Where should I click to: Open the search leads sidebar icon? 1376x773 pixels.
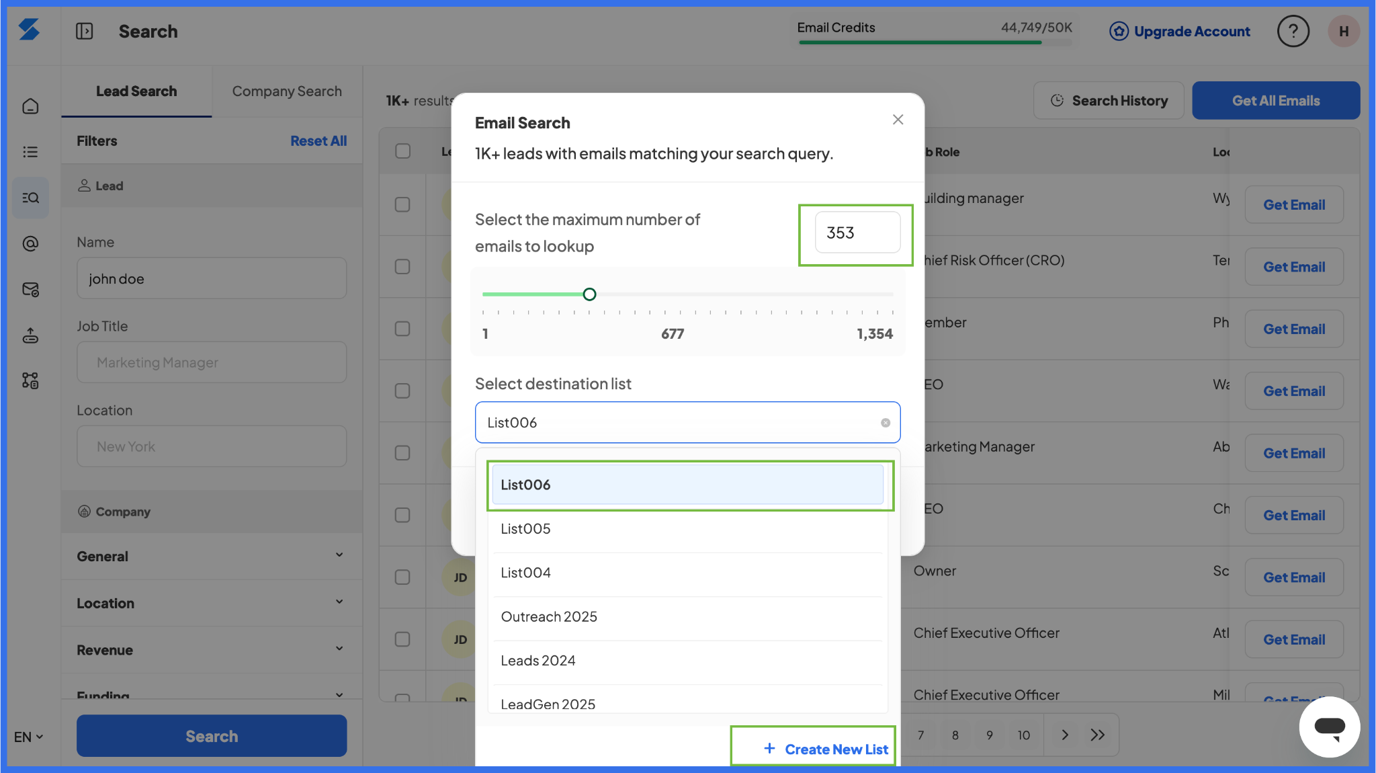[x=30, y=198]
